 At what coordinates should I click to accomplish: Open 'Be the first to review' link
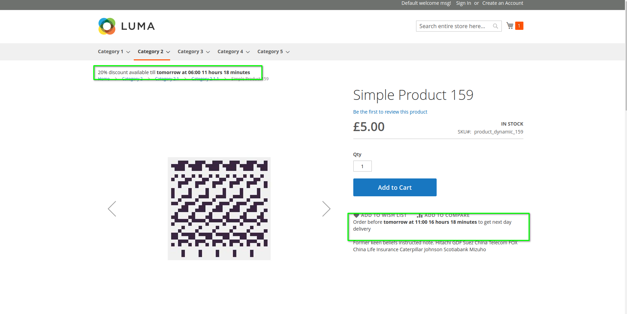pyautogui.click(x=390, y=112)
